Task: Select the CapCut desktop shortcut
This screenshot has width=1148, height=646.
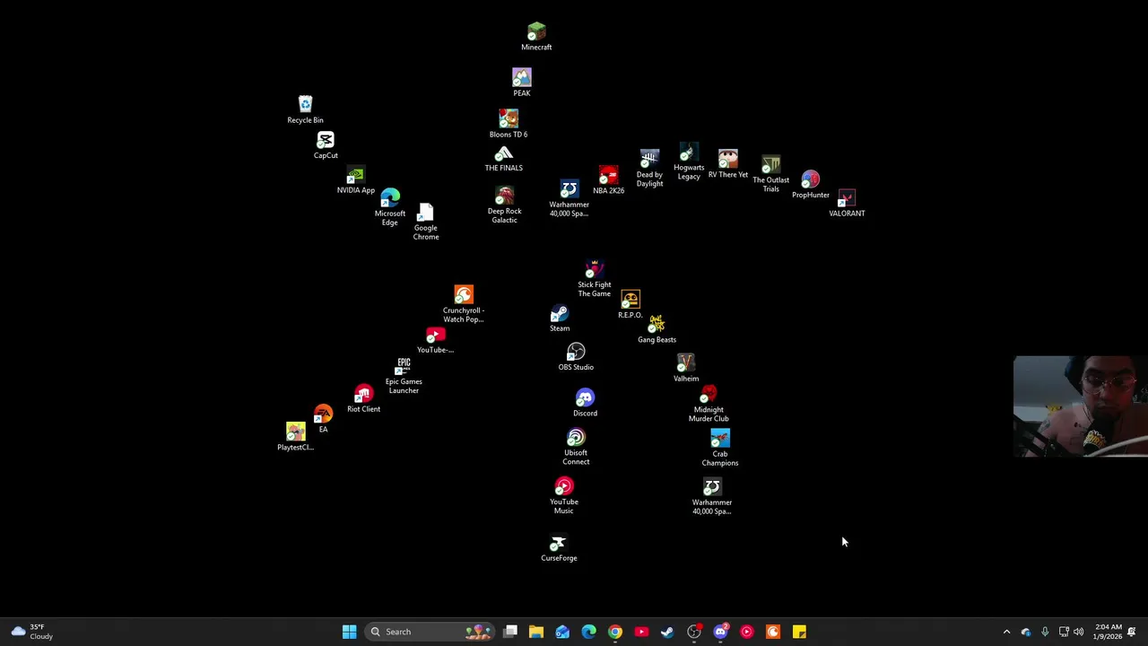Action: [326, 145]
